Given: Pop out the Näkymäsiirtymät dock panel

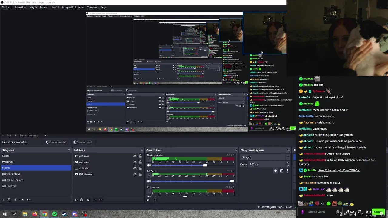Looking at the screenshot, I should 289,150.
